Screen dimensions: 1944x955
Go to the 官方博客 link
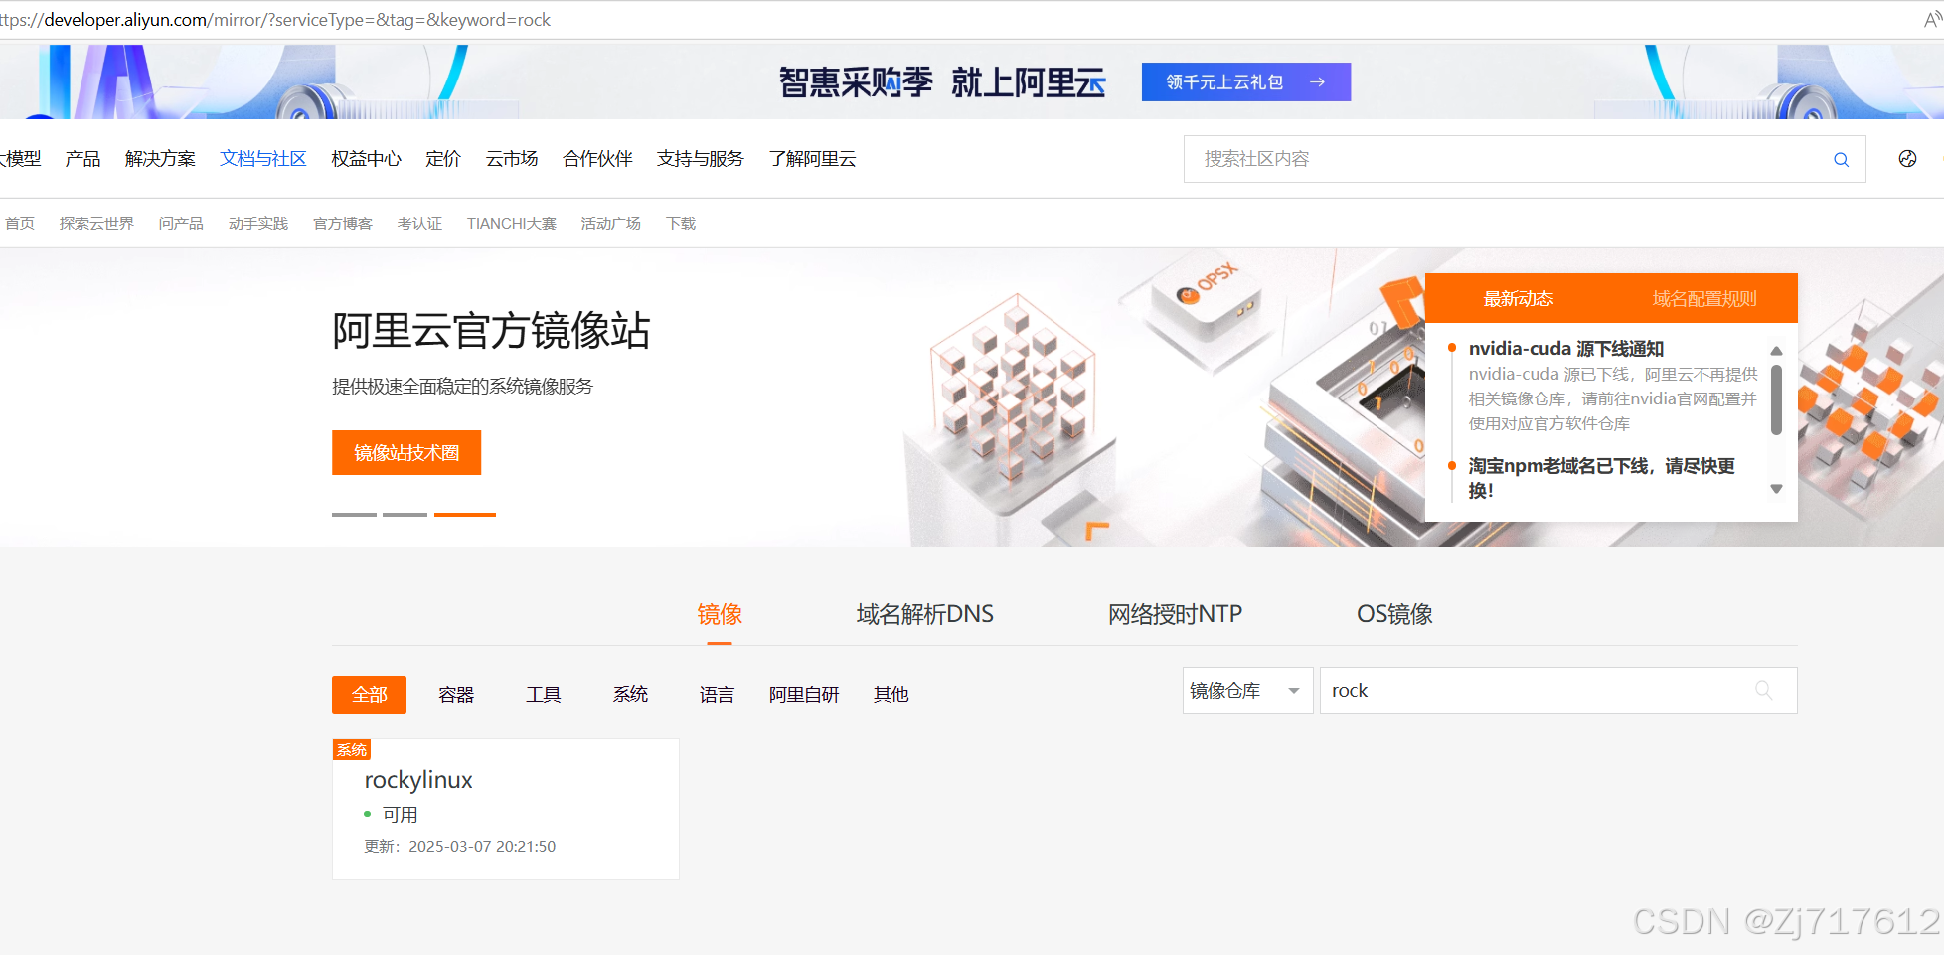[x=343, y=223]
